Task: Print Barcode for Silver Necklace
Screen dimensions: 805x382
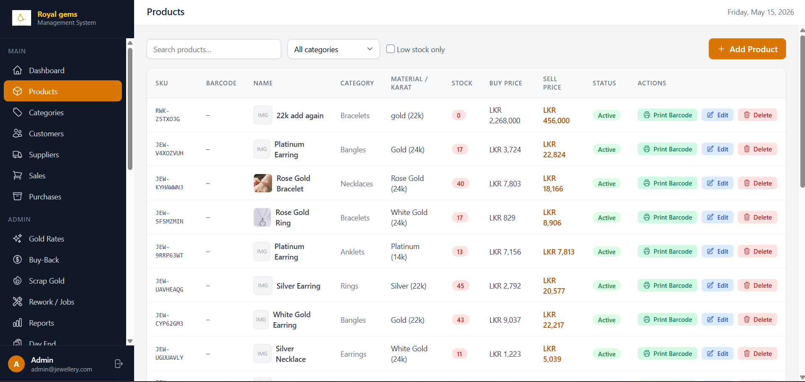Action: (668, 353)
